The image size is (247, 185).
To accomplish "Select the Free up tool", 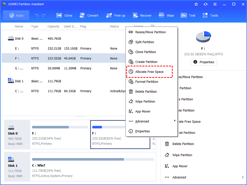I will coord(116,15).
